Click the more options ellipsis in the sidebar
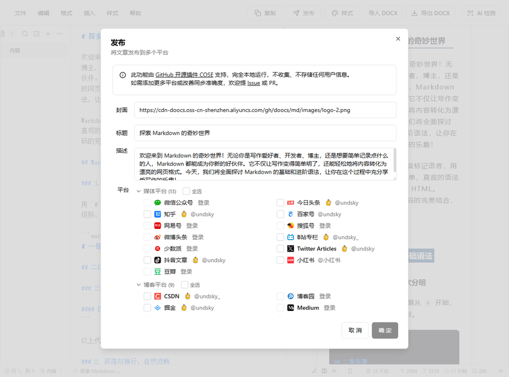The height and width of the screenshot is (377, 509). 59,33
